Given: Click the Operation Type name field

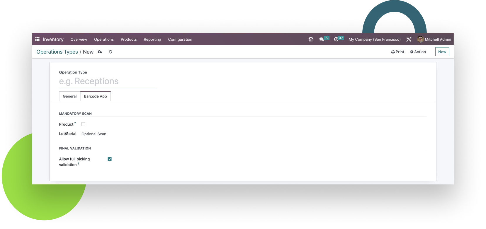Looking at the screenshot, I should click(x=108, y=81).
